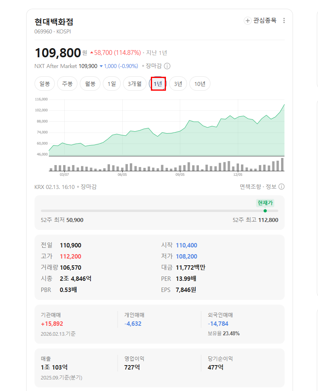The height and width of the screenshot is (391, 318).
Task: Select the 일봉 chart tab
Action: [x=44, y=84]
